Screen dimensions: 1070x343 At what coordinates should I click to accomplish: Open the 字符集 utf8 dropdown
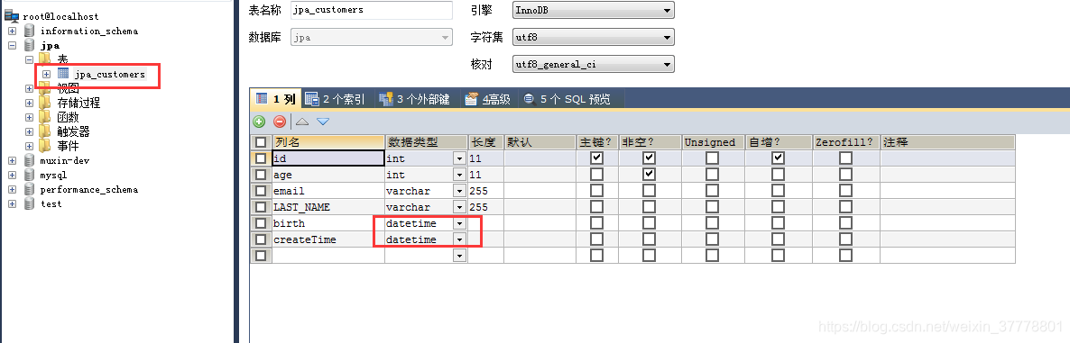593,37
